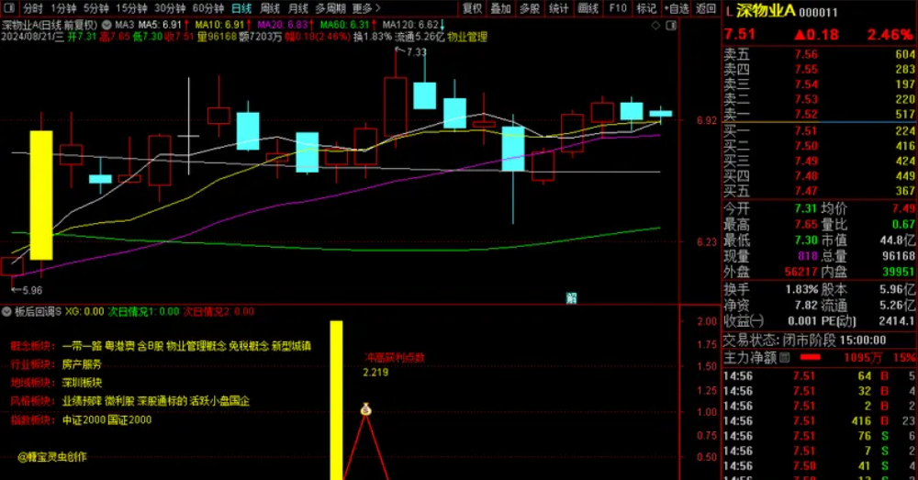Open the 多周期 view
Viewport: 918px width, 480px height.
(x=330, y=8)
